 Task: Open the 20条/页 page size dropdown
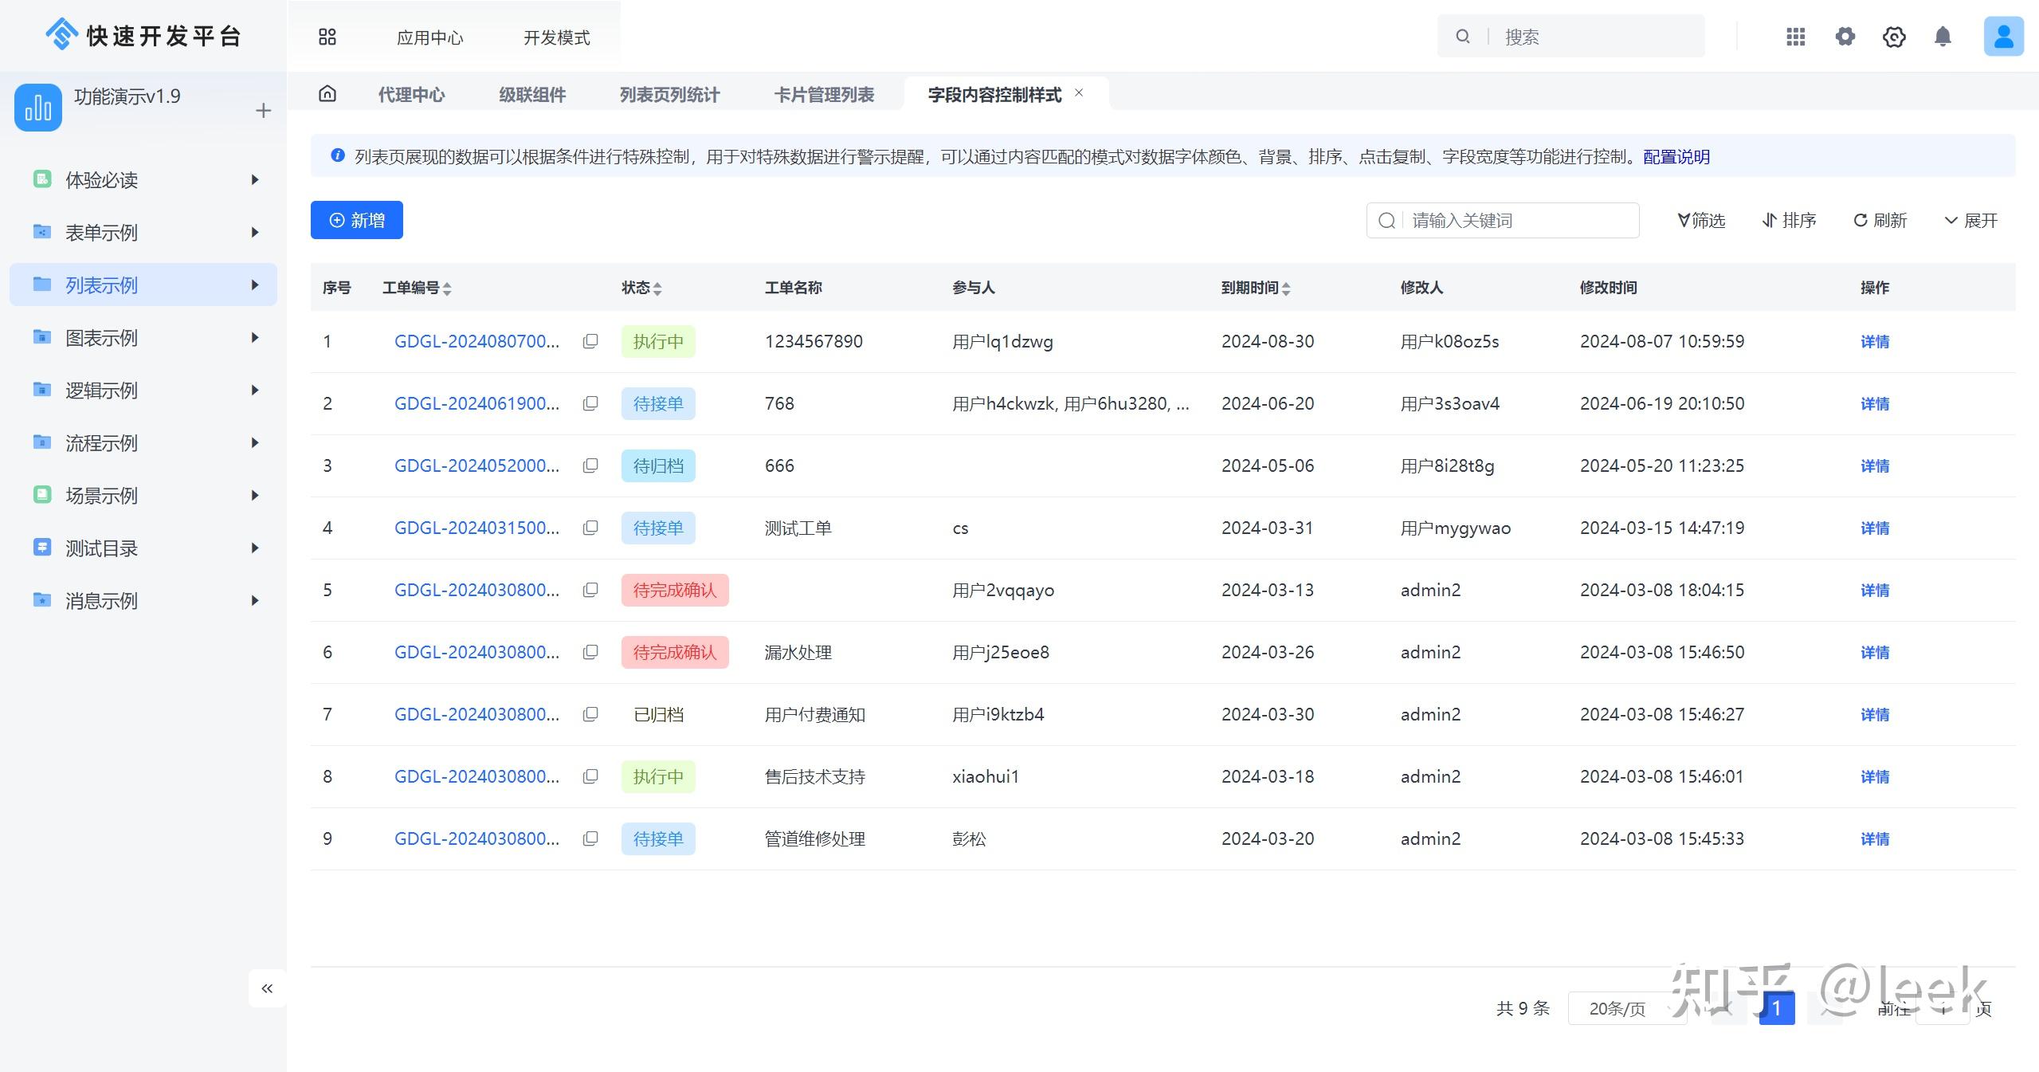click(x=1628, y=1008)
